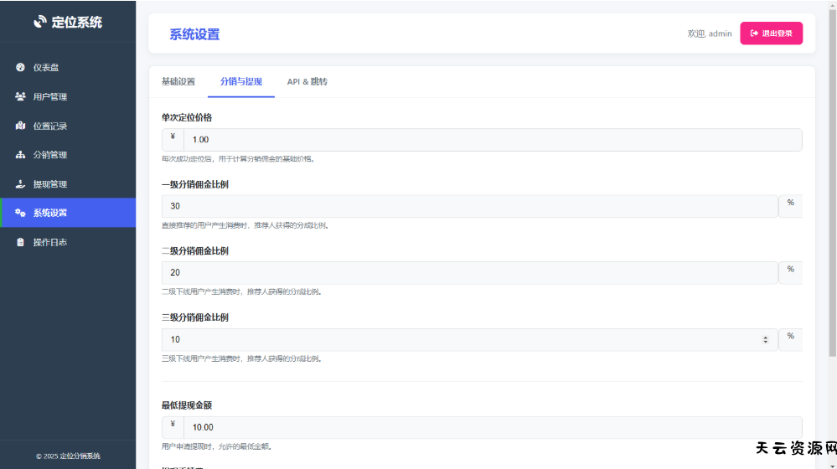Click the user management people icon
This screenshot has width=837, height=469.
pos(20,97)
